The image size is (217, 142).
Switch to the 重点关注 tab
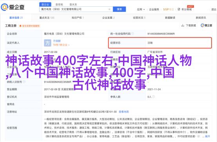pyautogui.click(x=47, y=18)
